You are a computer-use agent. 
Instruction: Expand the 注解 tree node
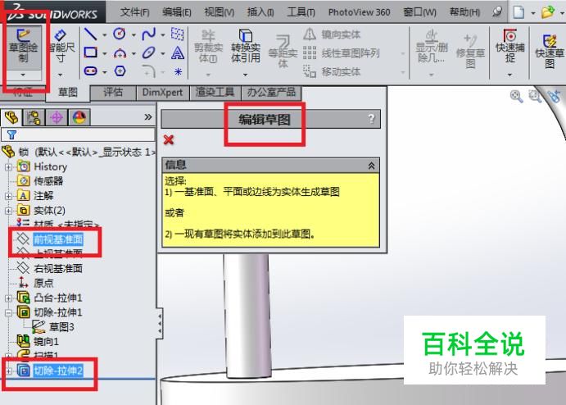[x=9, y=196]
